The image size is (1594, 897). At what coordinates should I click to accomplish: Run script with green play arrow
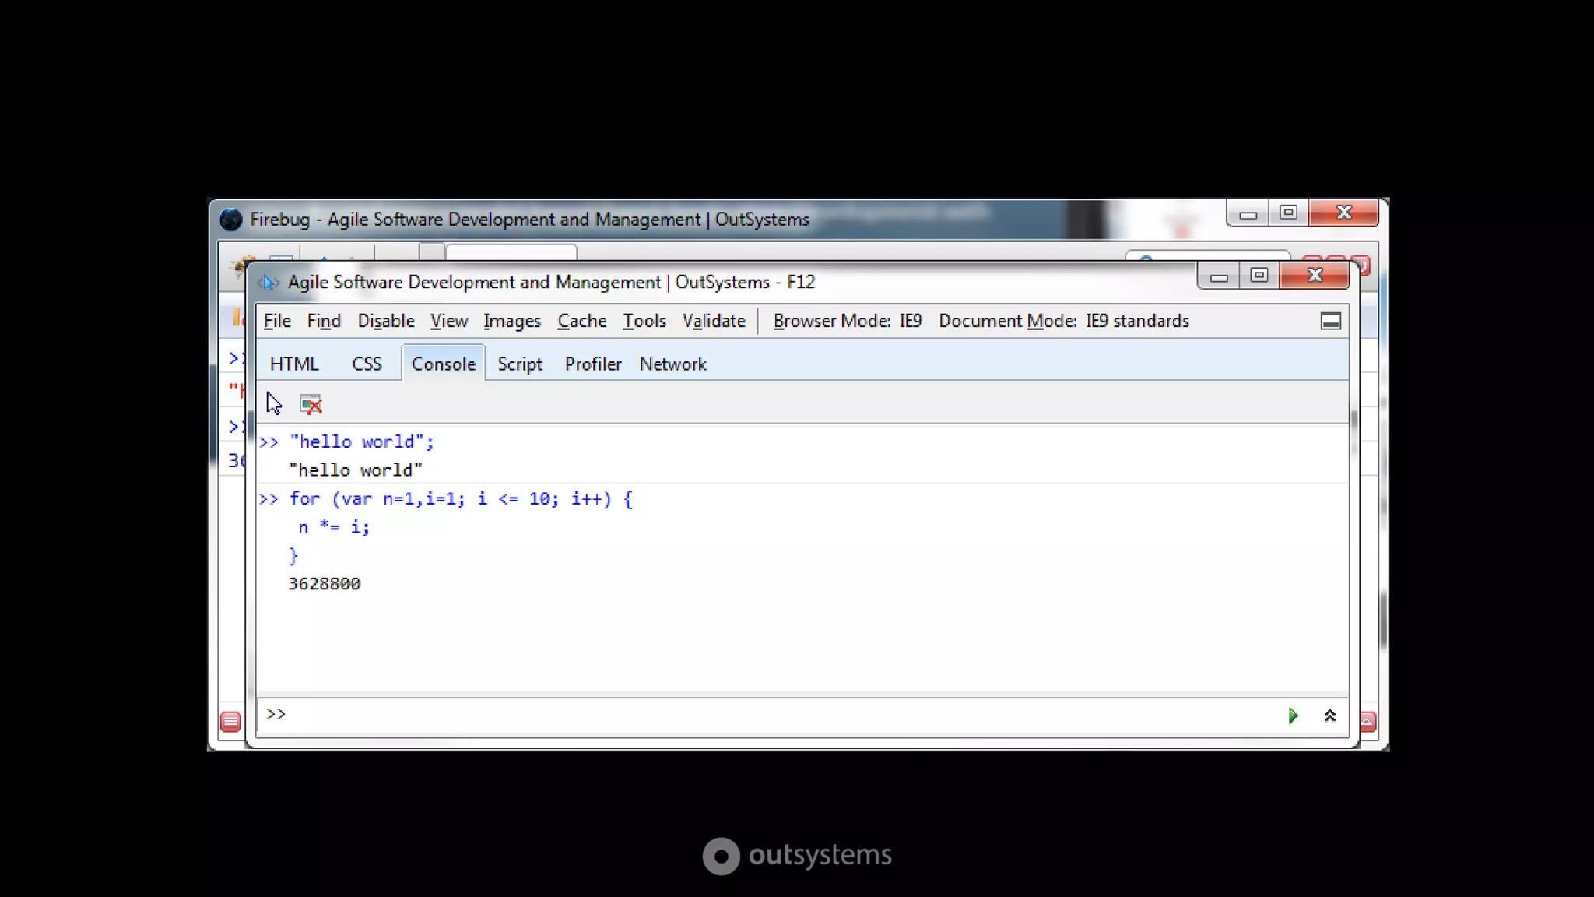pyautogui.click(x=1293, y=716)
